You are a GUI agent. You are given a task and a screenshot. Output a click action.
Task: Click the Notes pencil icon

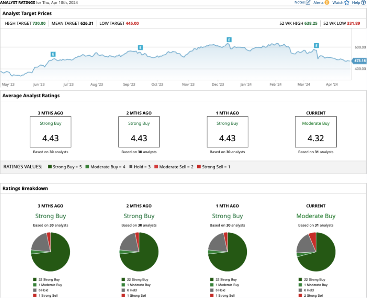click(x=308, y=3)
